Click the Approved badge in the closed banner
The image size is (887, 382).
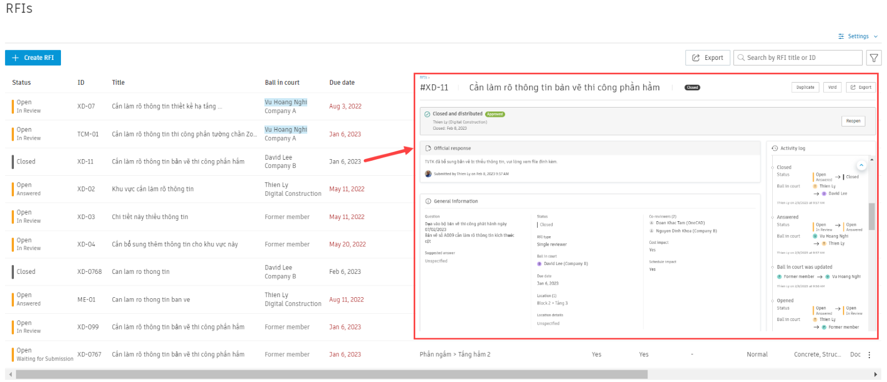pos(495,114)
